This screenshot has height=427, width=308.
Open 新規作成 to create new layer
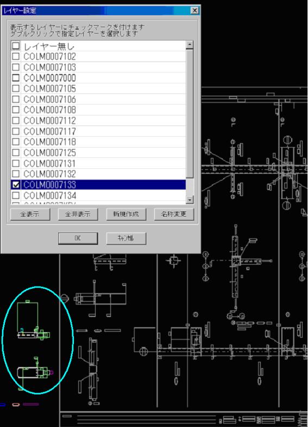point(126,214)
